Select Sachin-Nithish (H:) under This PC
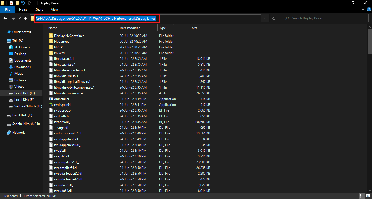Image resolution: width=372 pixels, height=199 pixels. [x=28, y=106]
